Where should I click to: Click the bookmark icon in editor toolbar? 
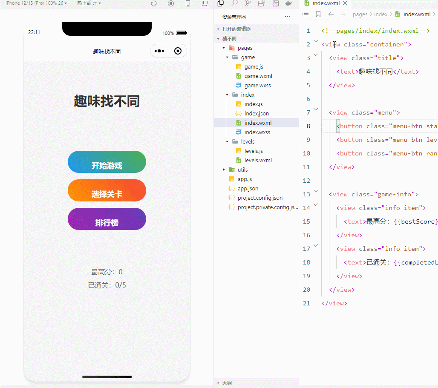[x=318, y=14]
